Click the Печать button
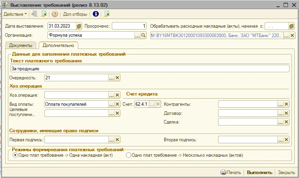The image size is (299, 178). pyautogui.click(x=231, y=172)
